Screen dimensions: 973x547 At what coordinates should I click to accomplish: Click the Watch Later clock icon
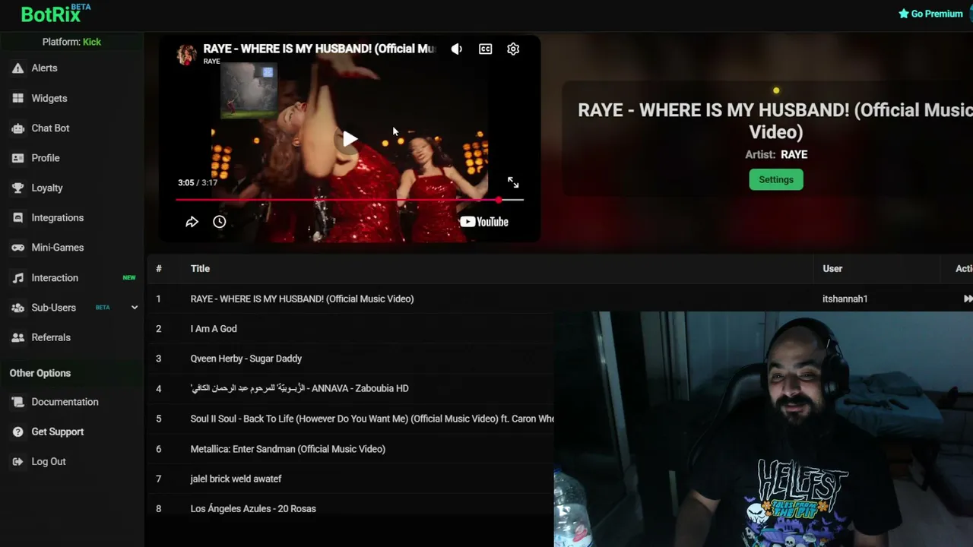(219, 222)
